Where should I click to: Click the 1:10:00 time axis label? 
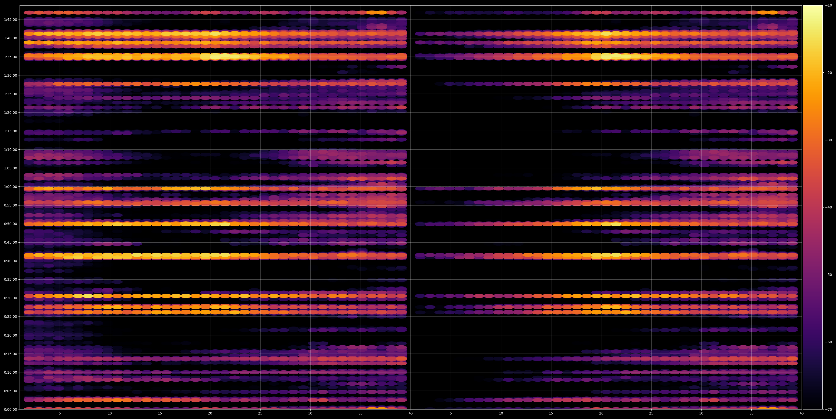click(x=10, y=149)
